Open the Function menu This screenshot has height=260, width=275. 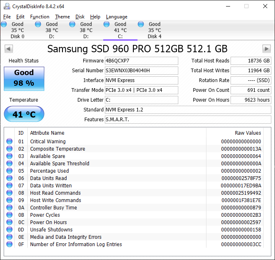tap(40, 17)
